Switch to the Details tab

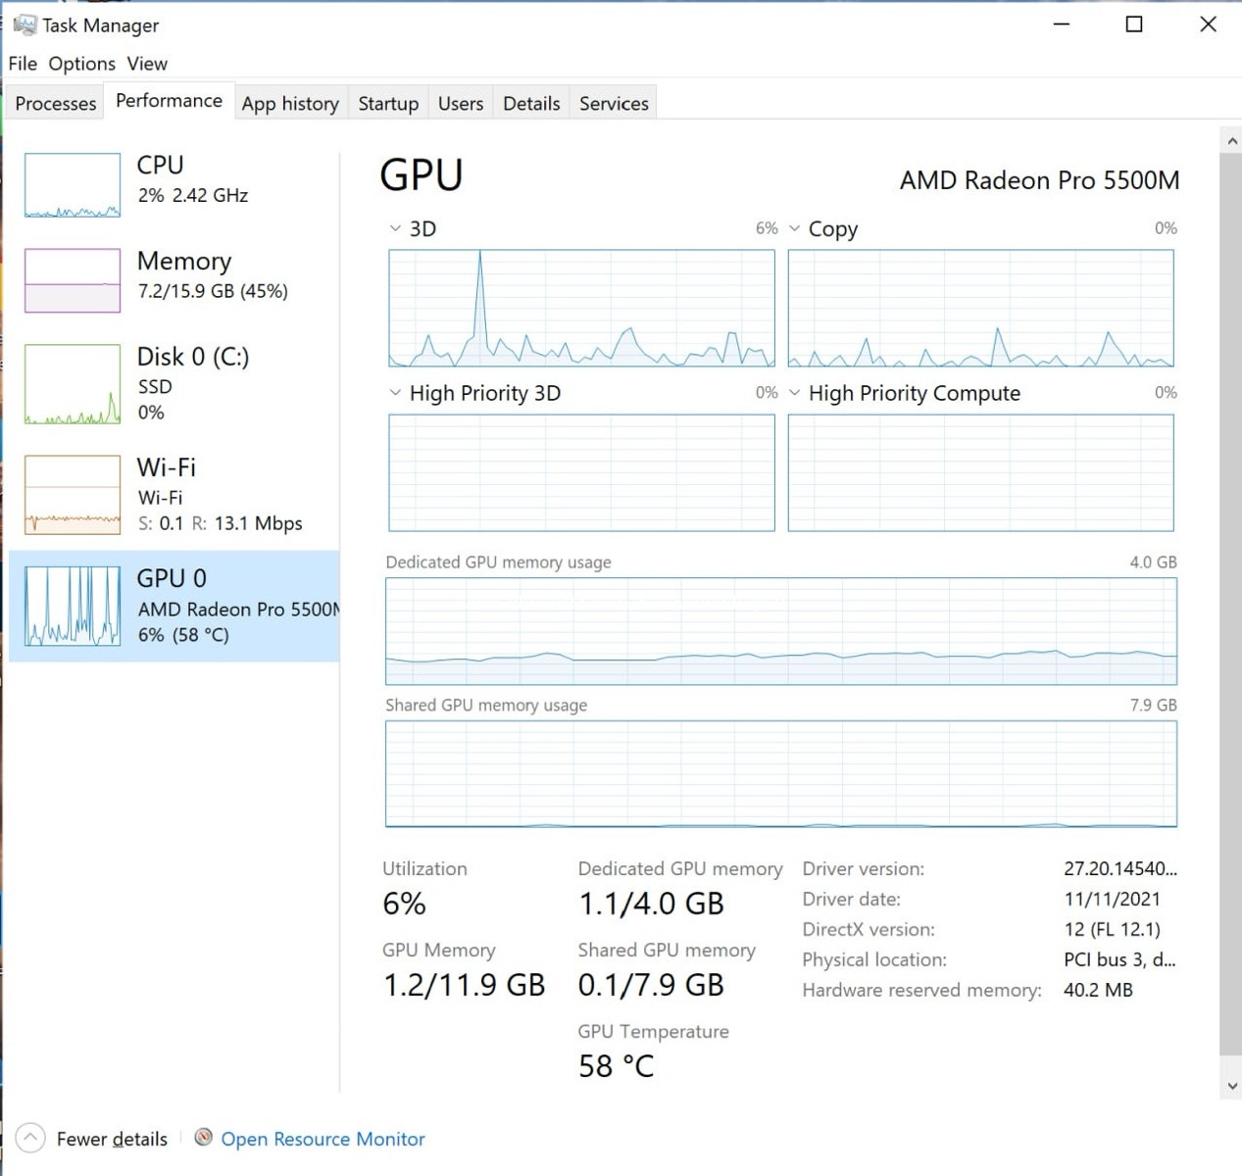[x=531, y=103]
